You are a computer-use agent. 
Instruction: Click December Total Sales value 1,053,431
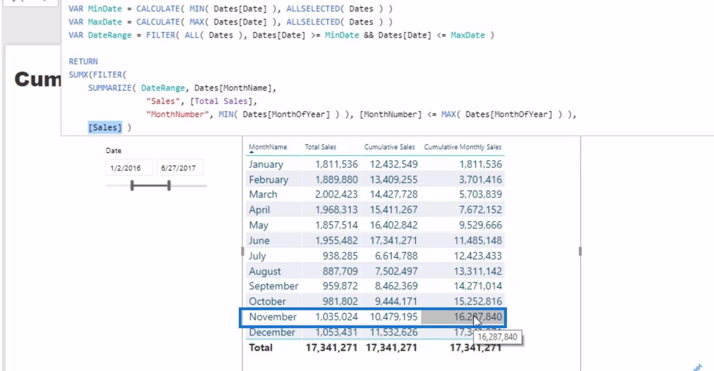point(337,332)
